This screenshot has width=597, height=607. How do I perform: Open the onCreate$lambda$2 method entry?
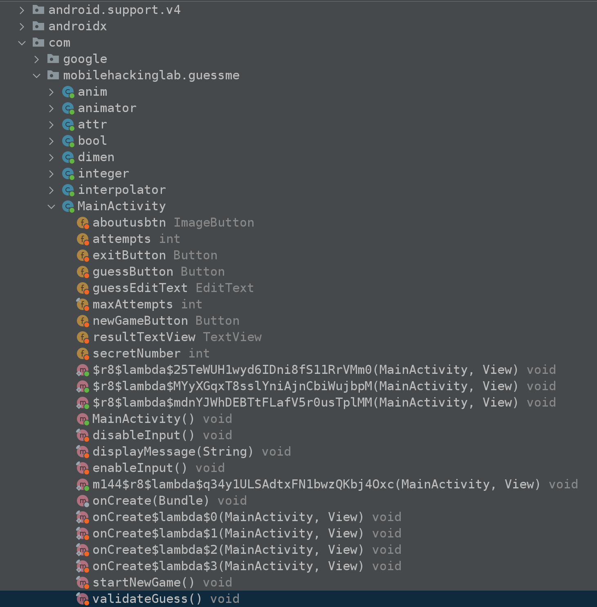click(228, 550)
